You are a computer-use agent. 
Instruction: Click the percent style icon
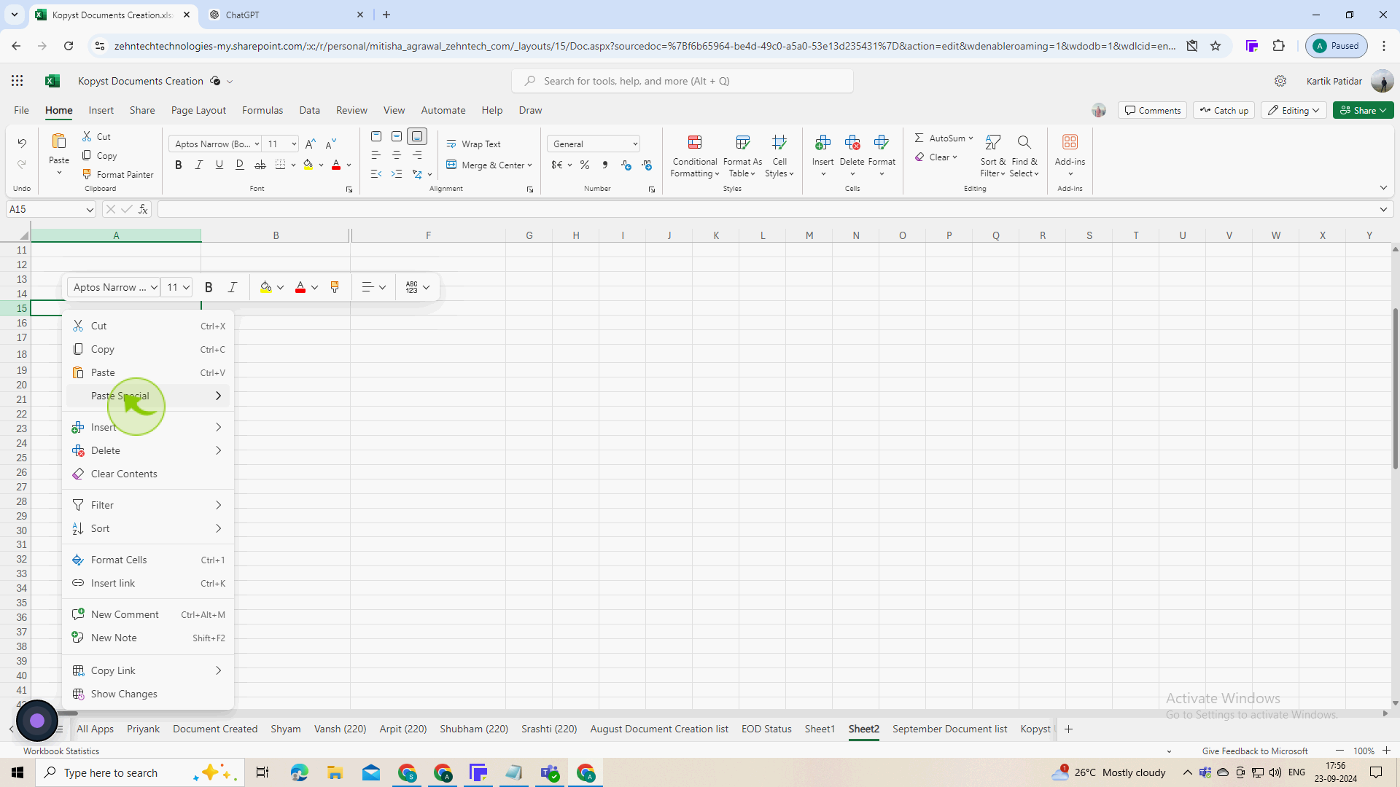point(585,165)
